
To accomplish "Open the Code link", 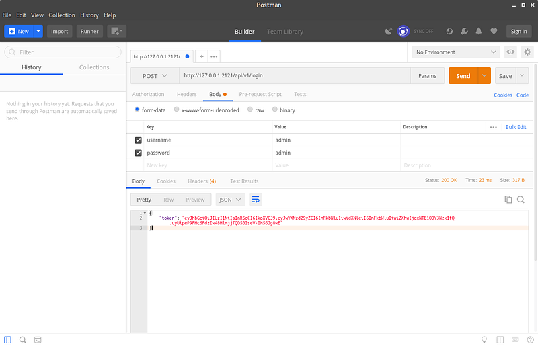I will [x=523, y=95].
